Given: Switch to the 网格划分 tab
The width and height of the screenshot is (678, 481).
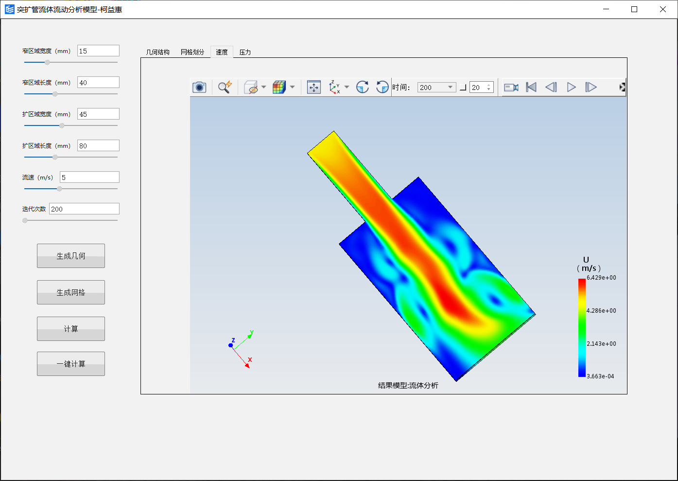Looking at the screenshot, I should [x=192, y=52].
